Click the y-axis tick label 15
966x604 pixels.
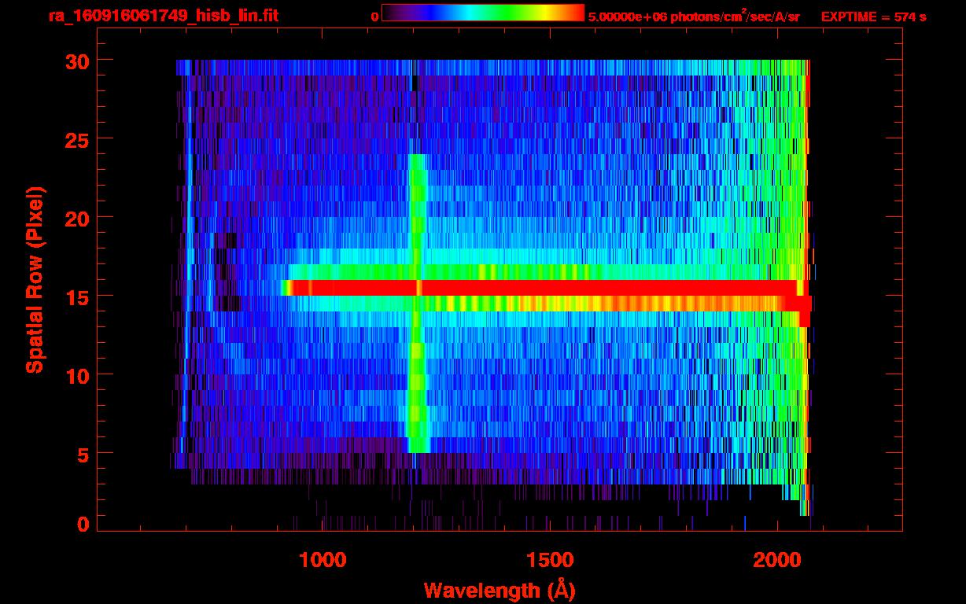click(76, 296)
